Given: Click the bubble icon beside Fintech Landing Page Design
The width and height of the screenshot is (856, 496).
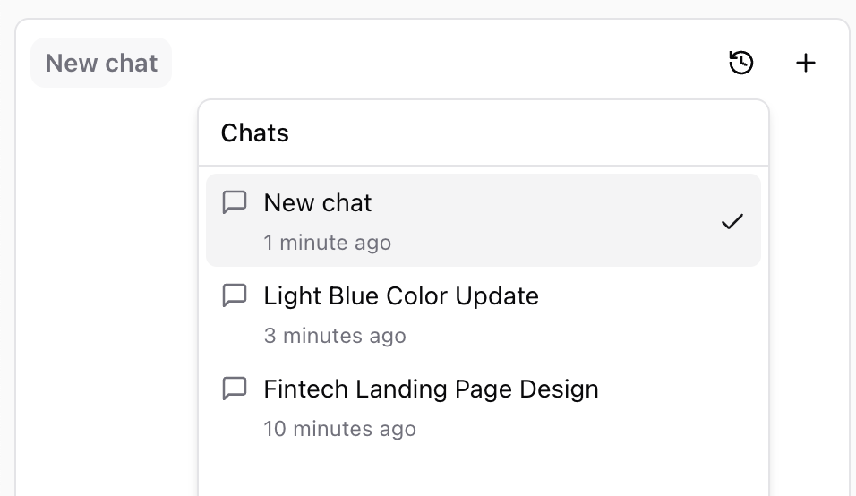Looking at the screenshot, I should coord(235,389).
